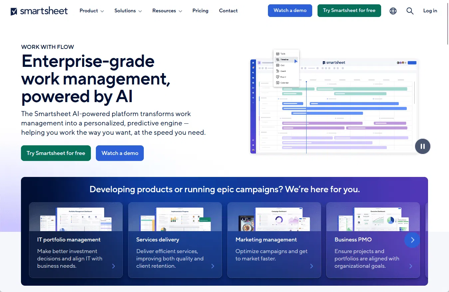Click the Smartsheet logo in the header

(39, 11)
